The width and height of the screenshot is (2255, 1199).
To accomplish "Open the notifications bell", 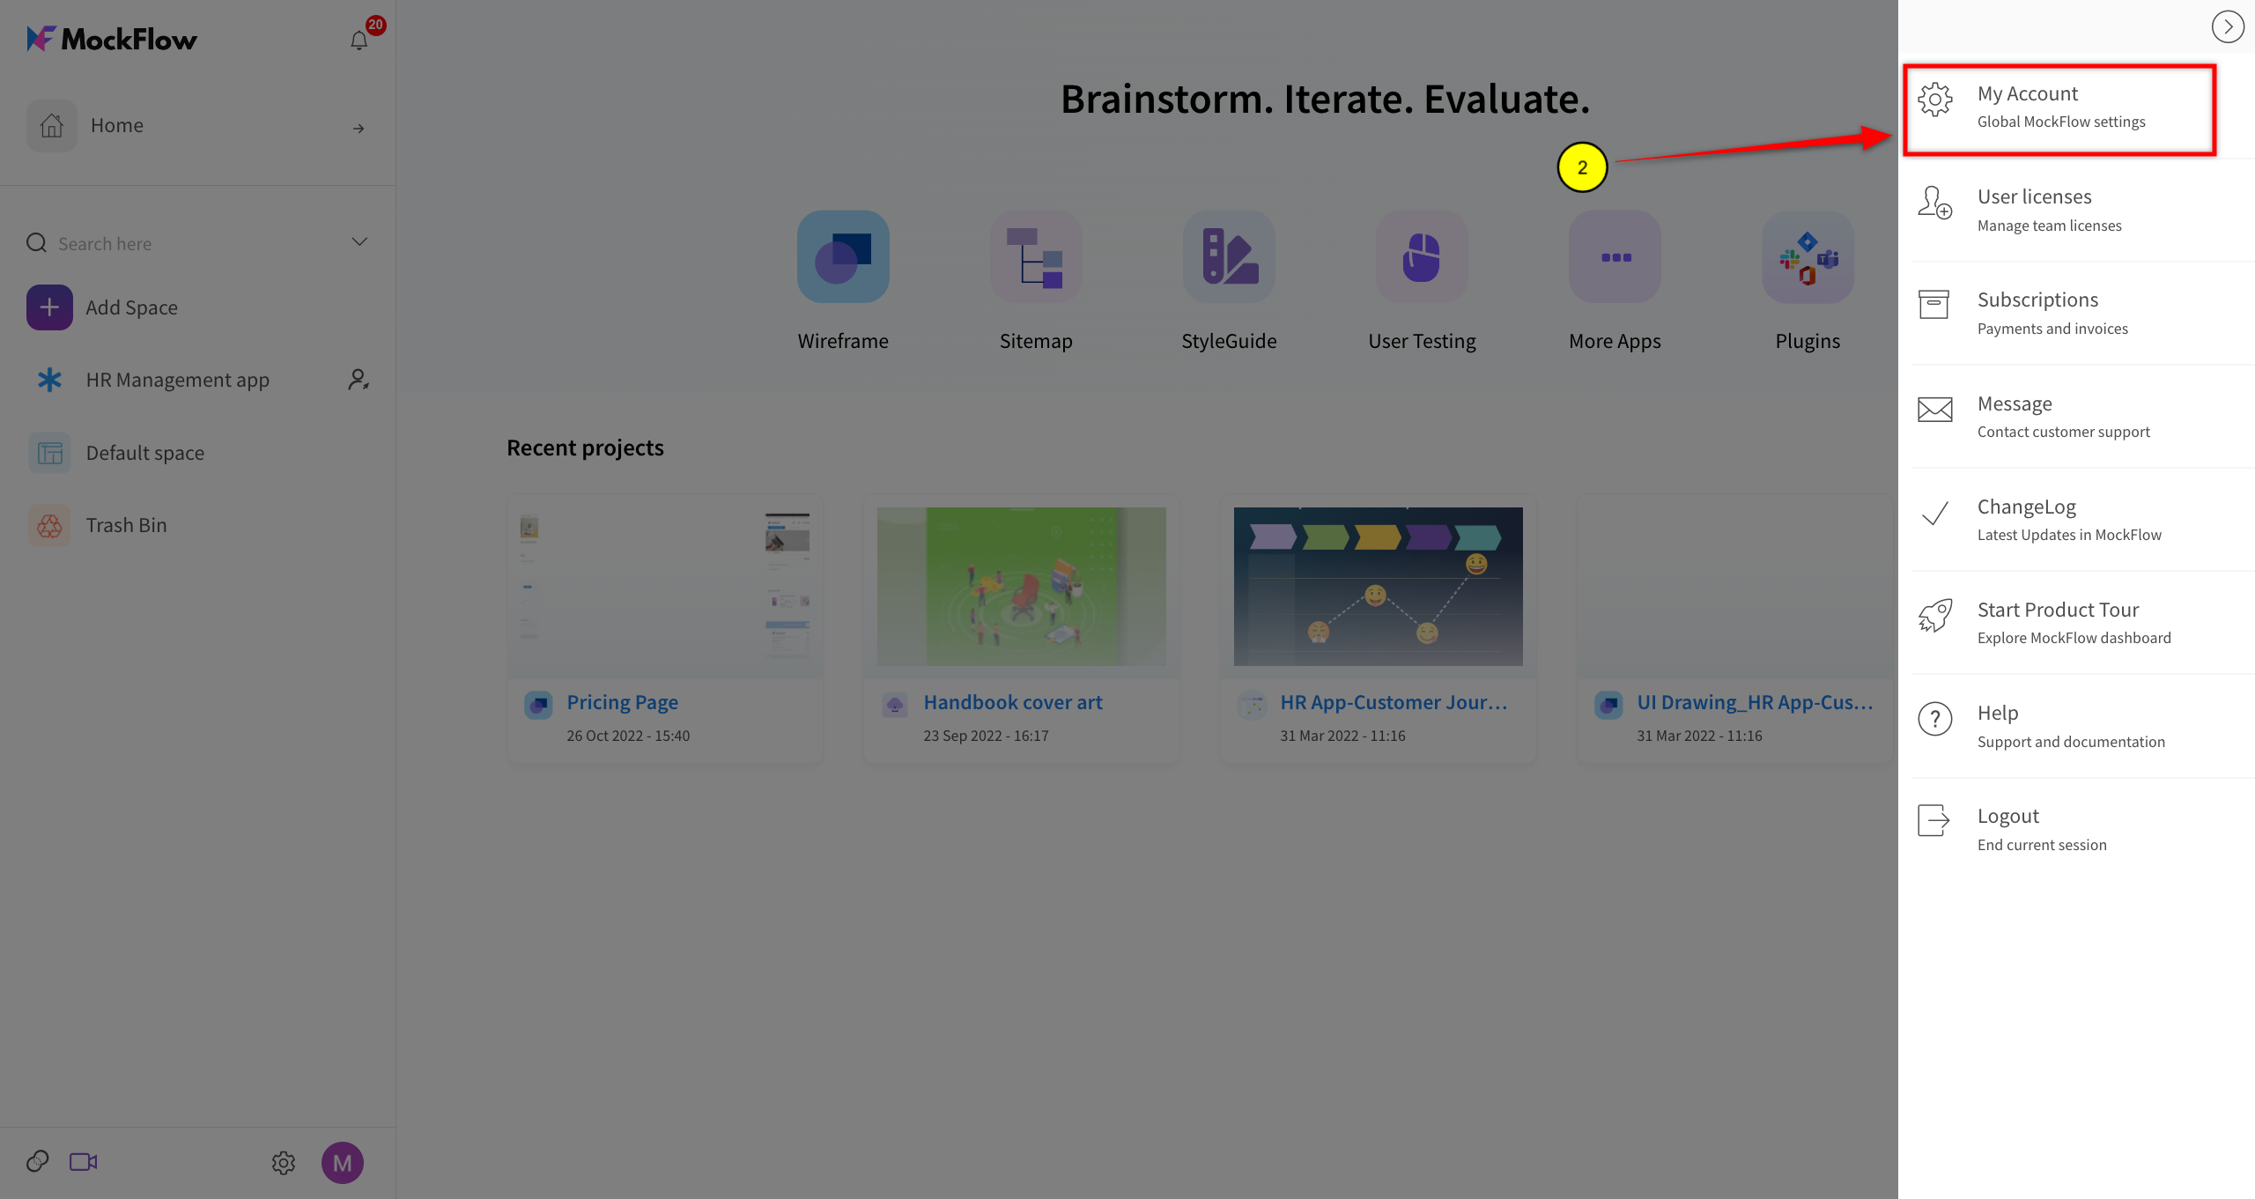I will coord(359,40).
